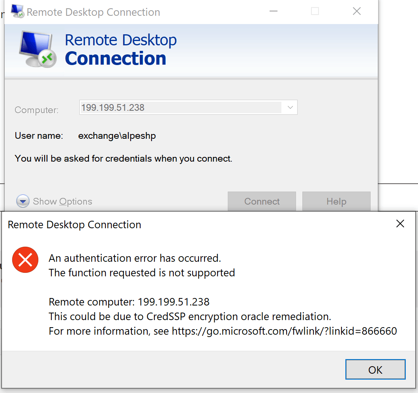
Task: Expand Show Options arrow icon
Action: tap(23, 201)
